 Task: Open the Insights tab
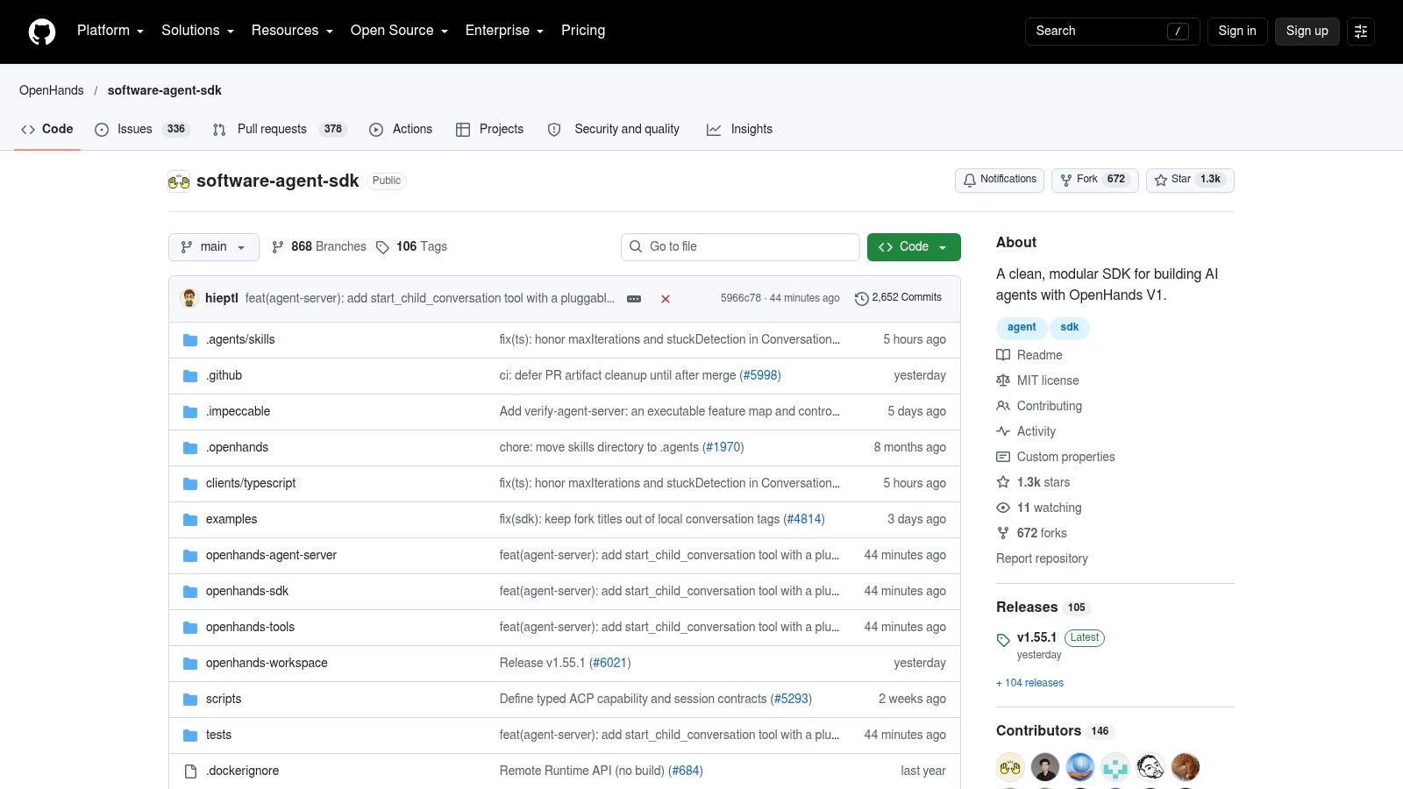(x=740, y=129)
